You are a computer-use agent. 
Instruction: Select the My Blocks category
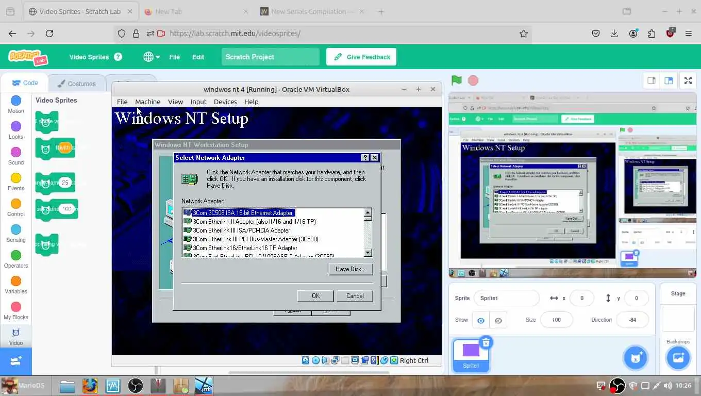click(16, 311)
